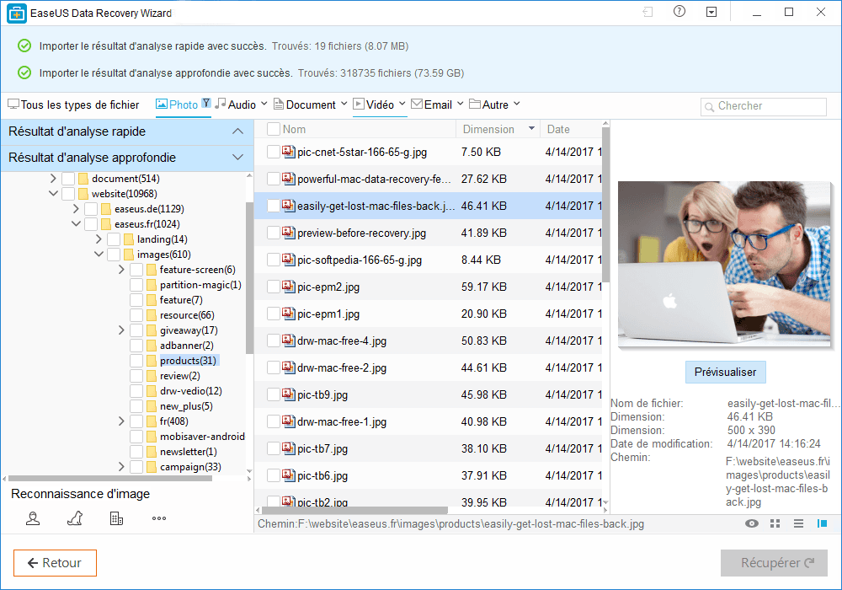The width and height of the screenshot is (842, 590).
Task: Expand the easeus.de(1129) tree node
Action: [75, 208]
